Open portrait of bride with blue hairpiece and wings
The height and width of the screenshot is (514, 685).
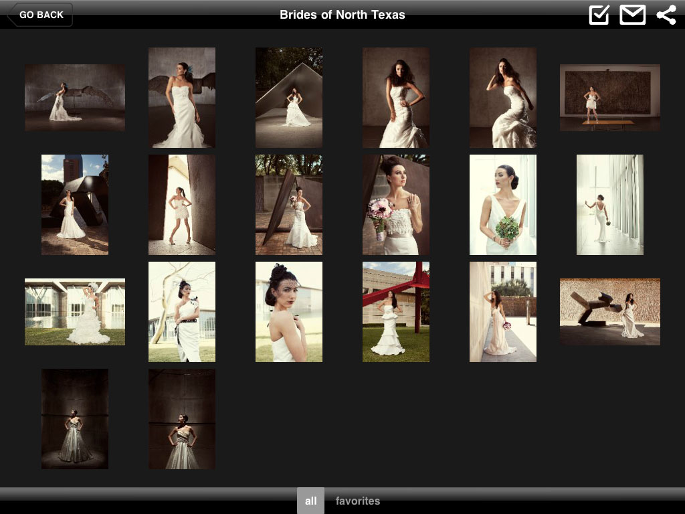click(x=182, y=98)
